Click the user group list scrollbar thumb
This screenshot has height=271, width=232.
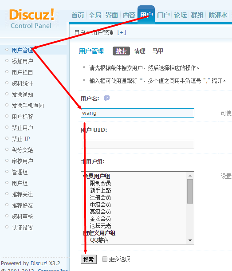190,191
